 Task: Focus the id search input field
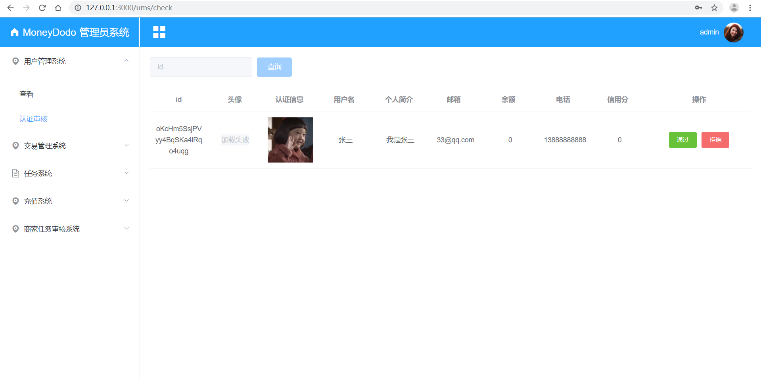pyautogui.click(x=201, y=67)
